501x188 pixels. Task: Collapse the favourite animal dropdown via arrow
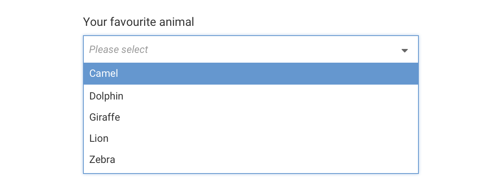coord(405,51)
